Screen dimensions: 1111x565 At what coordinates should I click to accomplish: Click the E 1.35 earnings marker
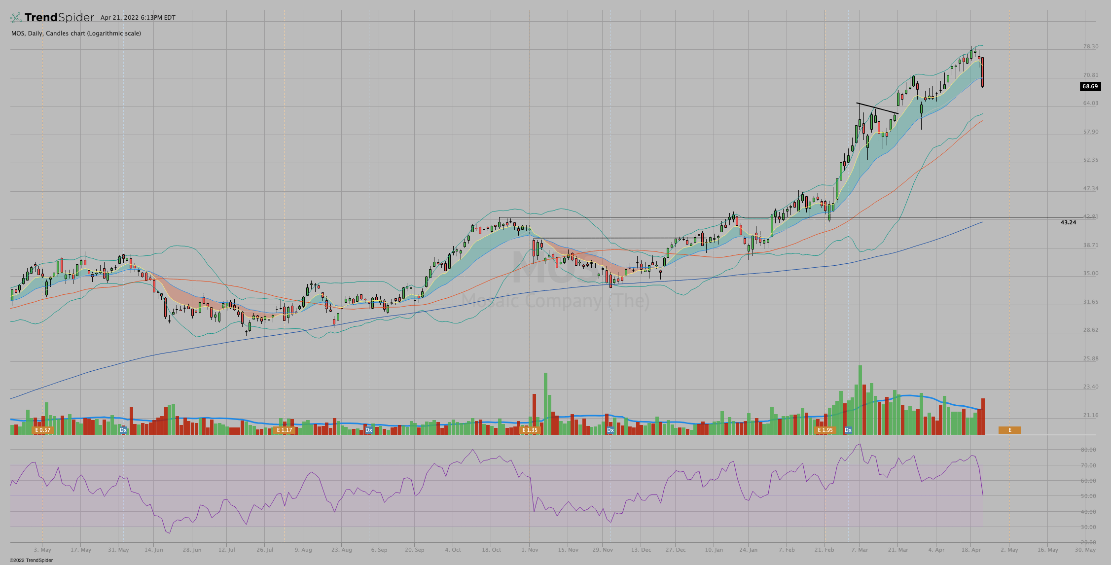tap(530, 430)
